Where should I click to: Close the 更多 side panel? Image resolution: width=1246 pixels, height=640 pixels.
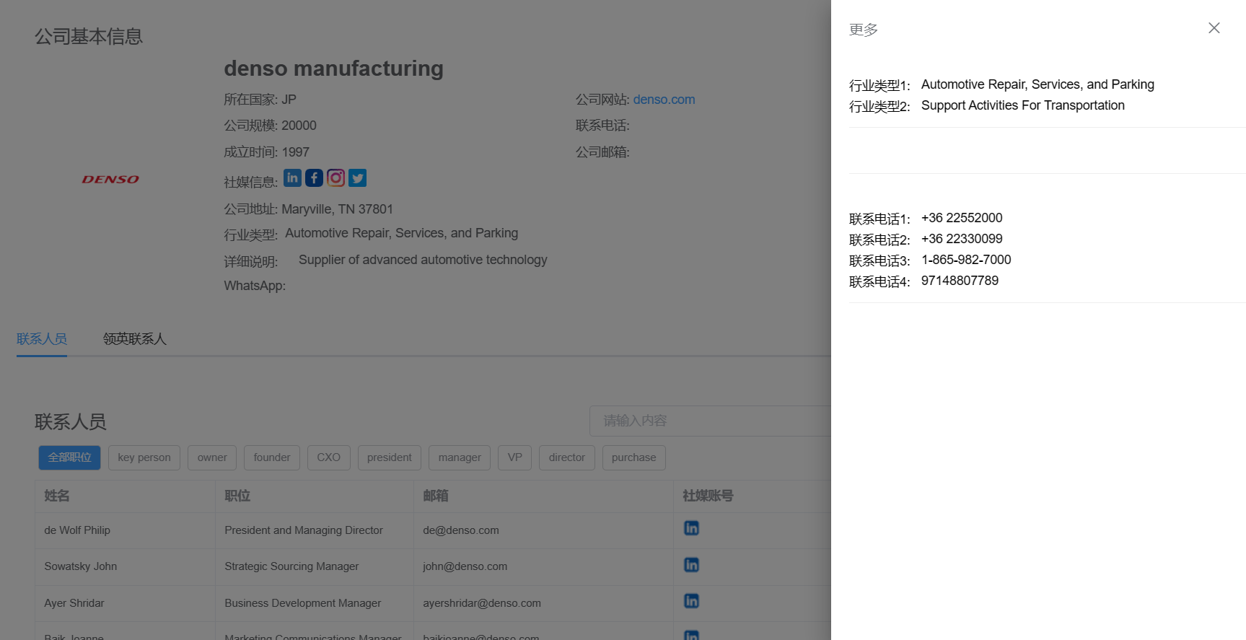tap(1214, 28)
